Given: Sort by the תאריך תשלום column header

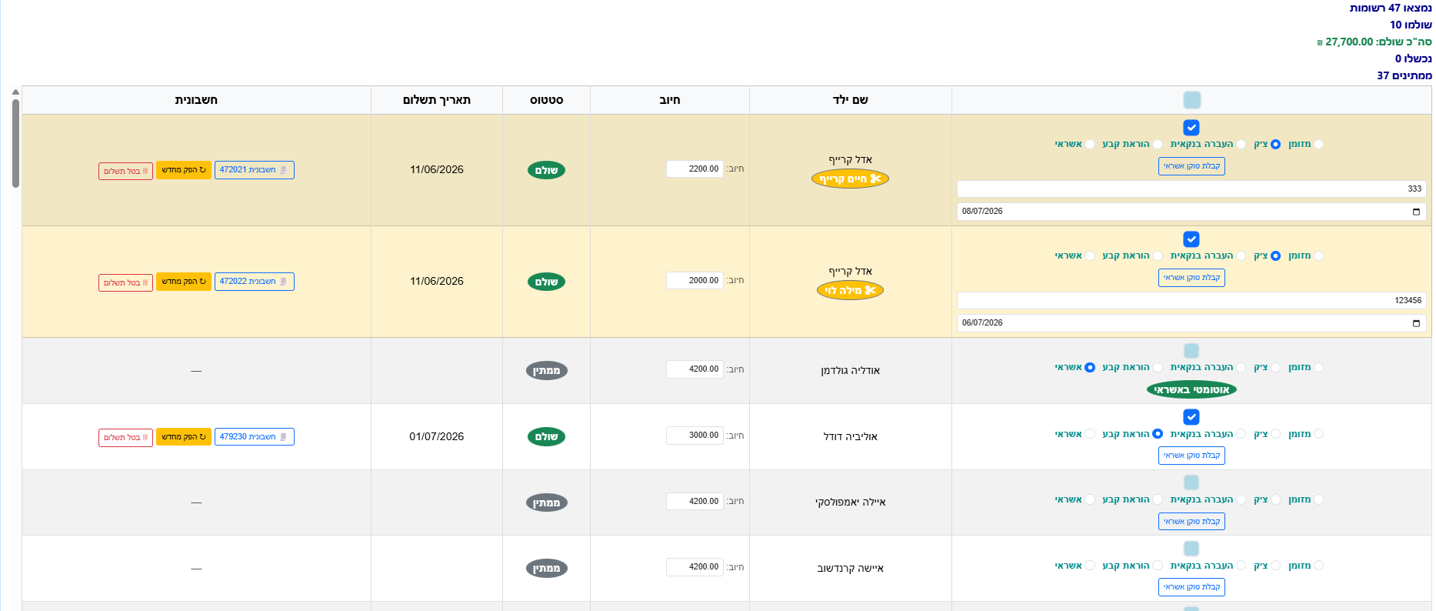Looking at the screenshot, I should pyautogui.click(x=437, y=100).
